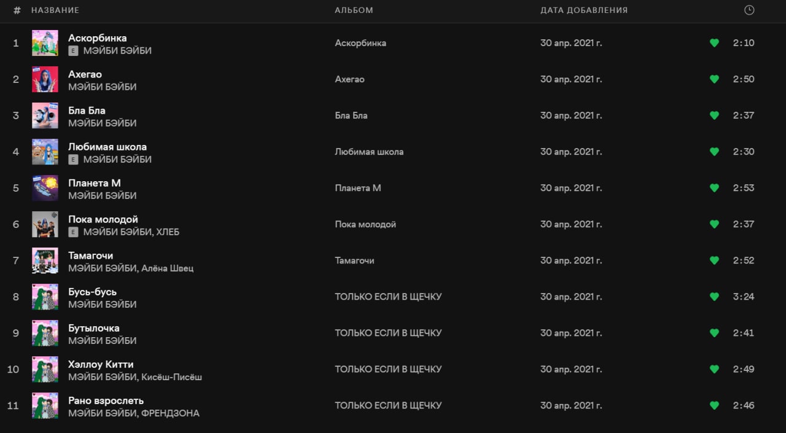
Task: Select the track title Аскорбинка
Action: click(98, 38)
